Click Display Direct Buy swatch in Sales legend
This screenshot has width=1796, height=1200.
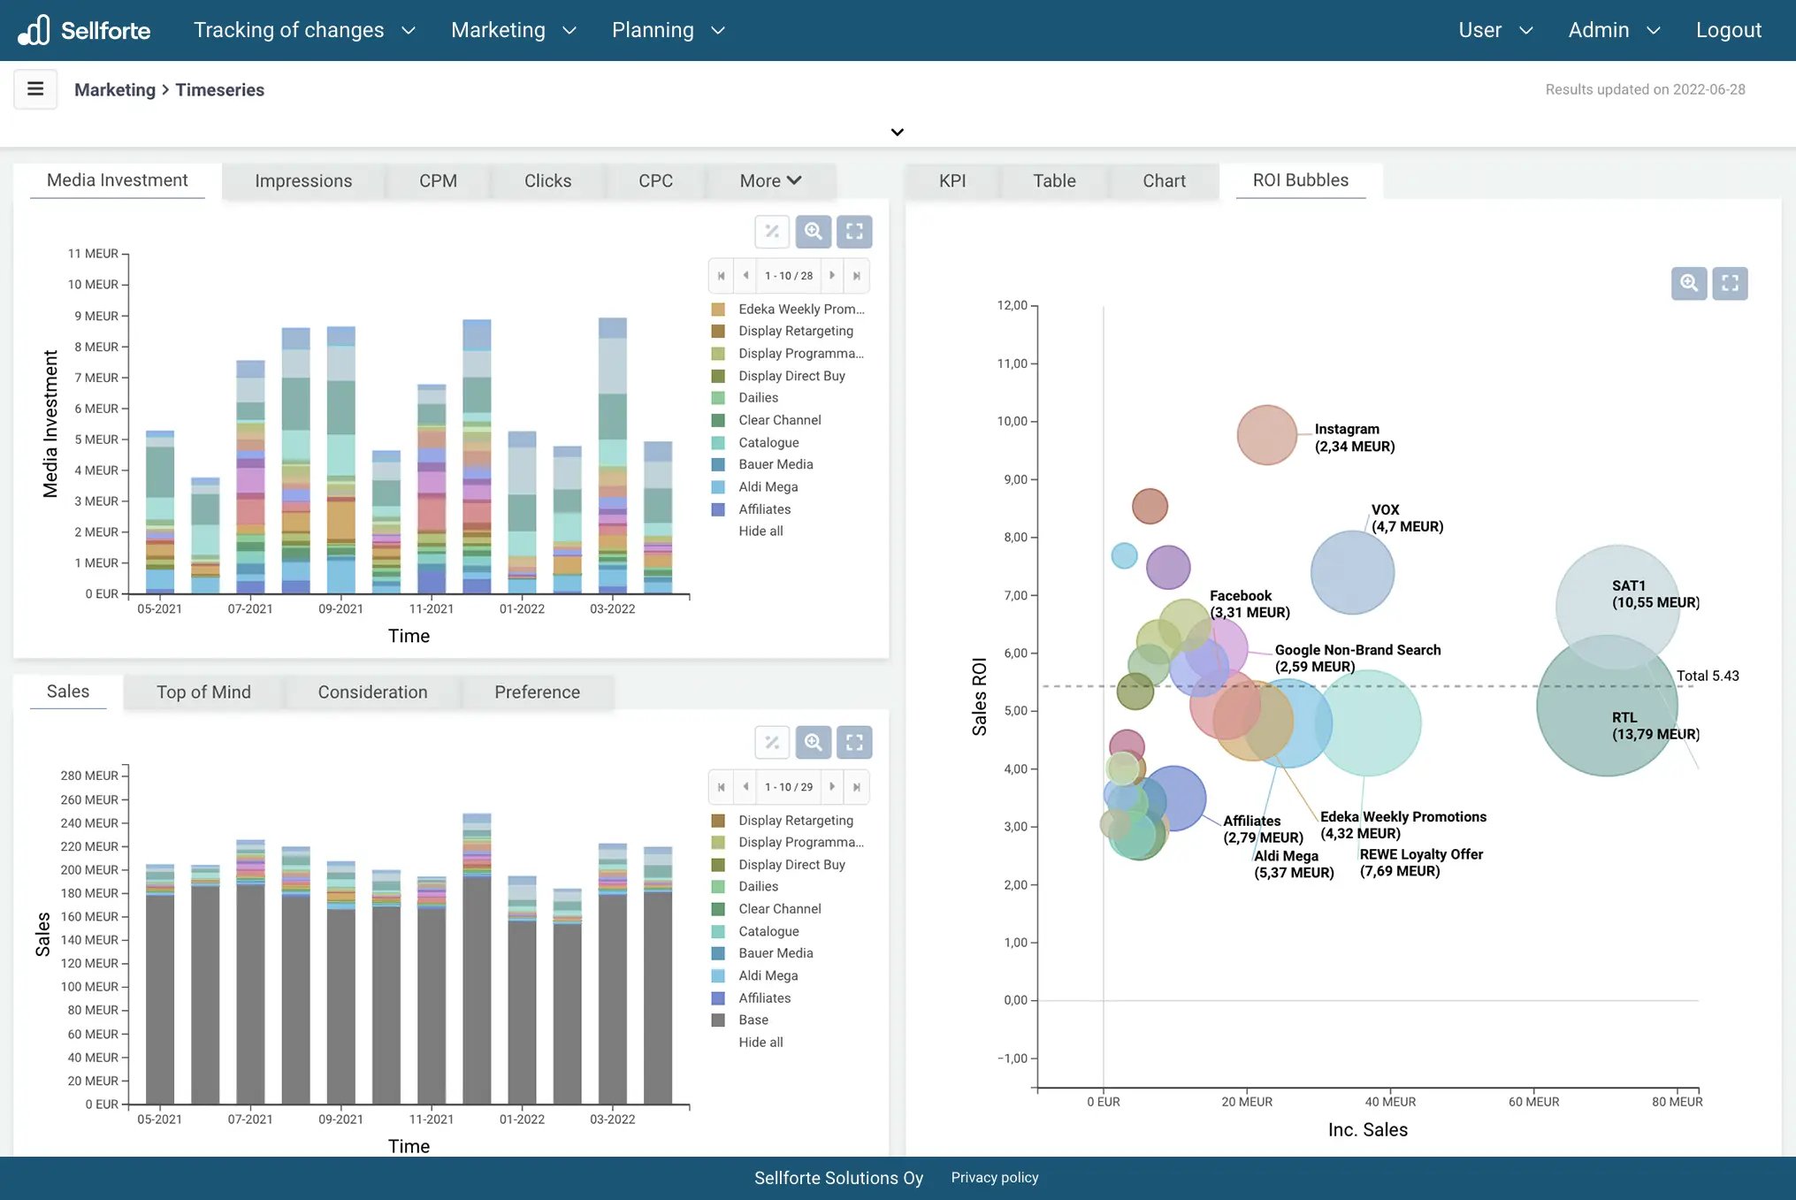[718, 865]
